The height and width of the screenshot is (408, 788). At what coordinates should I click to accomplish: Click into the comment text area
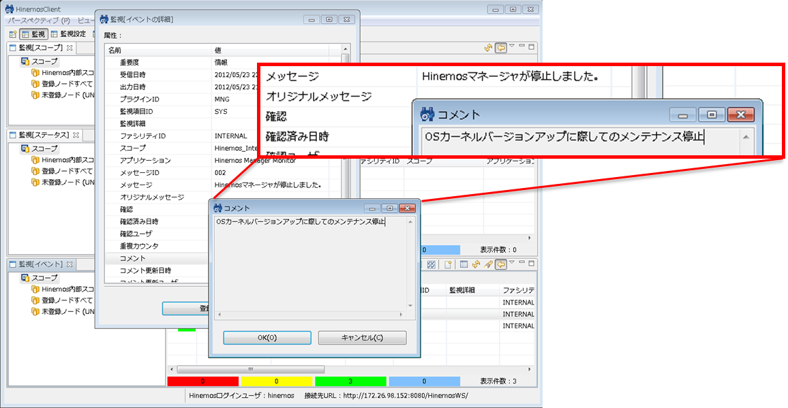pos(310,264)
